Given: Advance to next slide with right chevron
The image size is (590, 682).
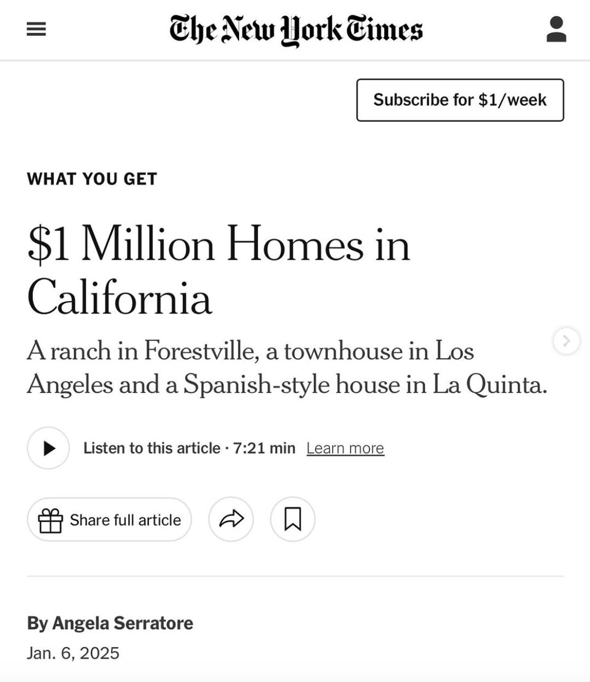Looking at the screenshot, I should pyautogui.click(x=567, y=341).
